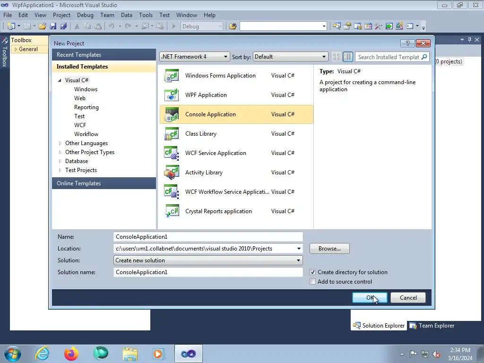Click the Save floppy icon in toolbar

pyautogui.click(x=53, y=26)
